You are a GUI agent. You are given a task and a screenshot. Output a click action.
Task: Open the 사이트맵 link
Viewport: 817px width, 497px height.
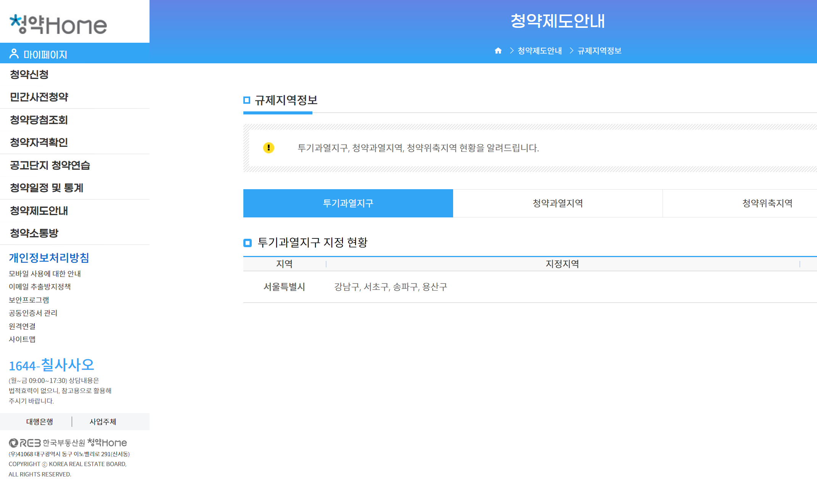pos(22,339)
